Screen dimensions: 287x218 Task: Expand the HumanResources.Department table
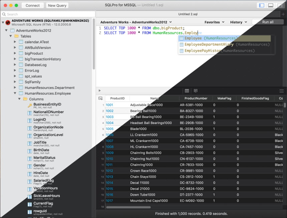coord(15,88)
